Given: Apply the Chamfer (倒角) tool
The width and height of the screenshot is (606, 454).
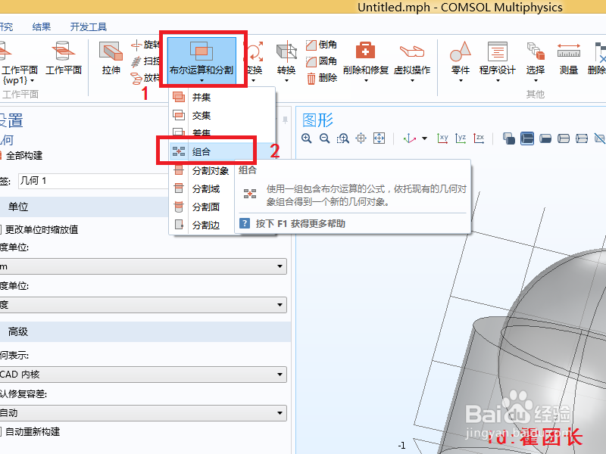Looking at the screenshot, I should (x=321, y=45).
